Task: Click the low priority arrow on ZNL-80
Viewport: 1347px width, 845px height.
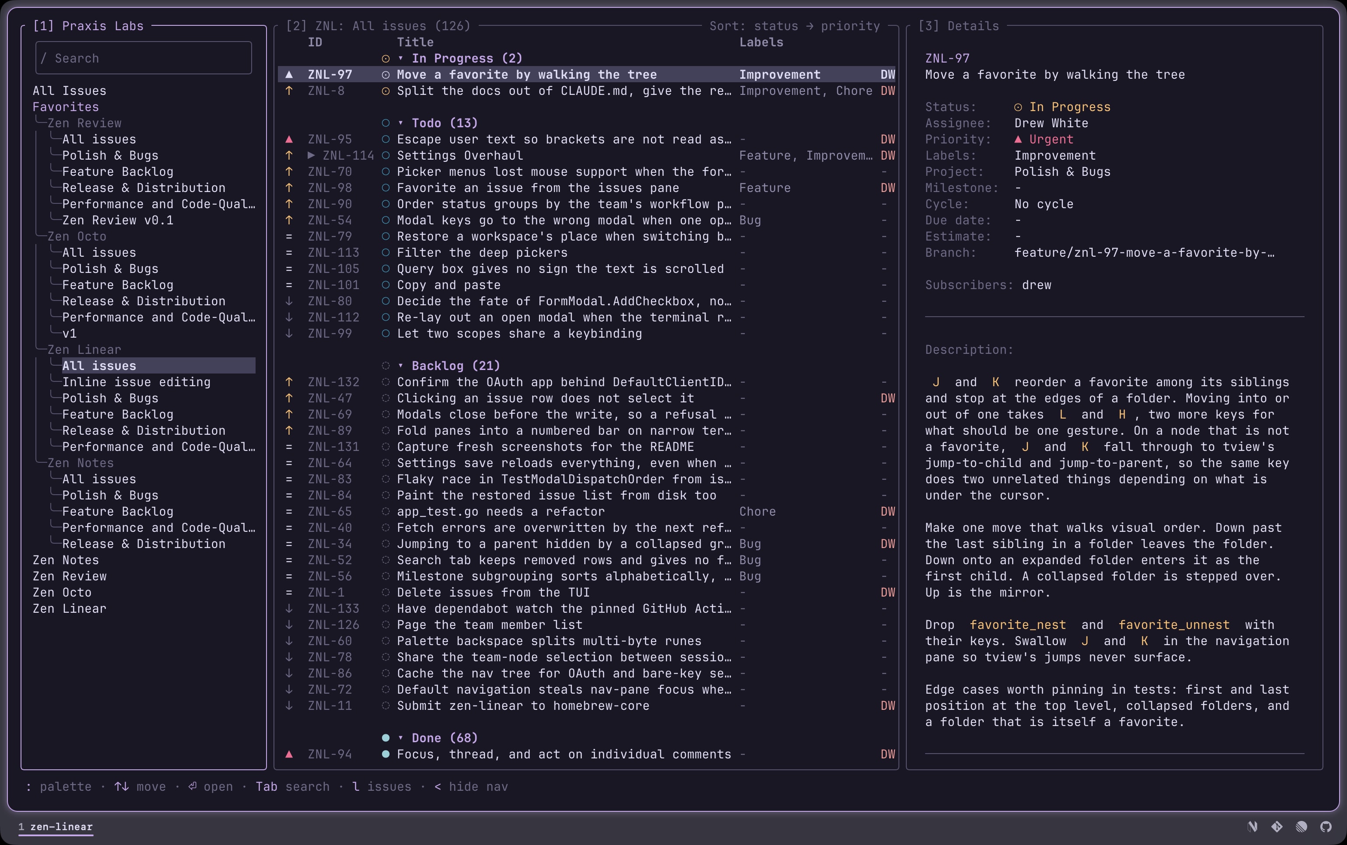Action: [x=289, y=301]
